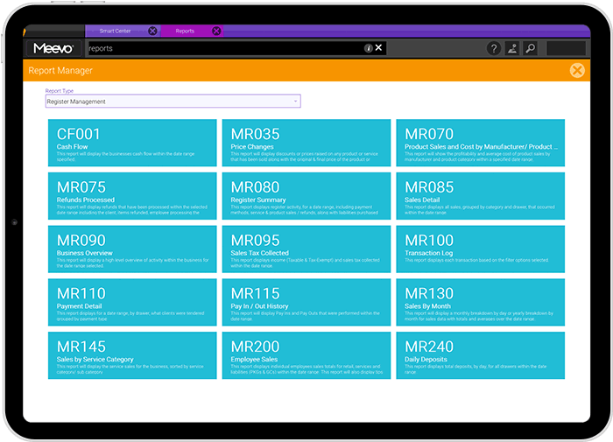Close the Reports tab

pyautogui.click(x=216, y=31)
